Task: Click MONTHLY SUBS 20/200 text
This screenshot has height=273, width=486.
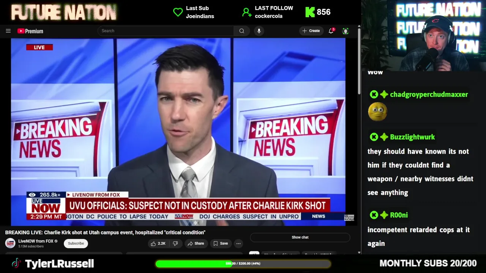Action: click(x=428, y=263)
